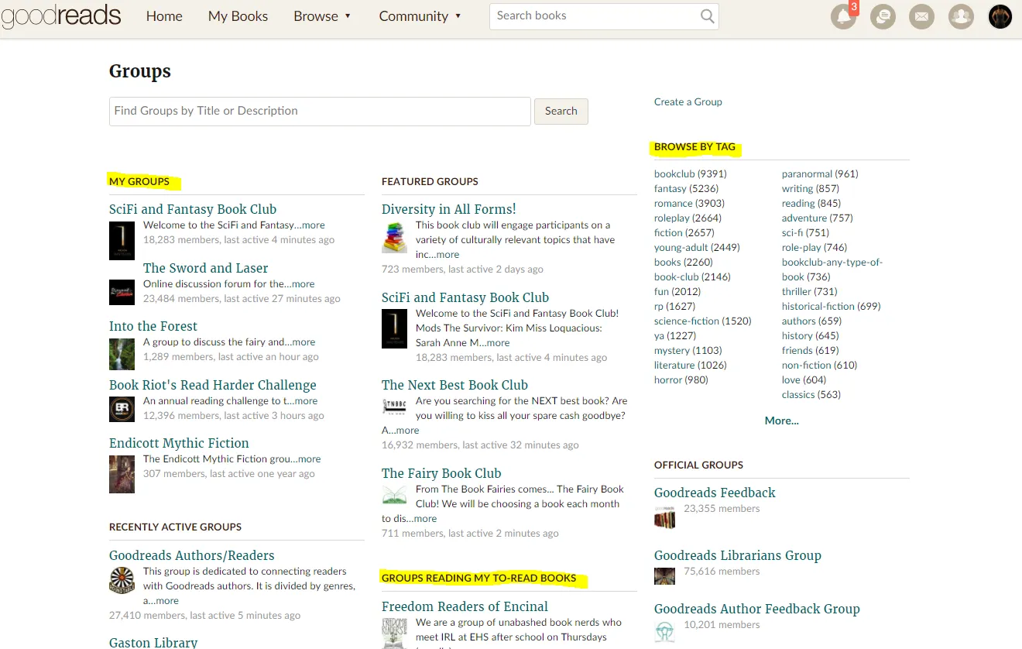1022x649 pixels.
Task: Open the friend requests icon
Action: [x=961, y=16]
